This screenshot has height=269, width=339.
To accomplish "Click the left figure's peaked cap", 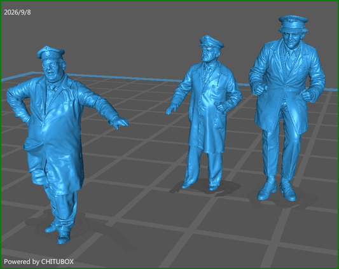I will pyautogui.click(x=51, y=52).
